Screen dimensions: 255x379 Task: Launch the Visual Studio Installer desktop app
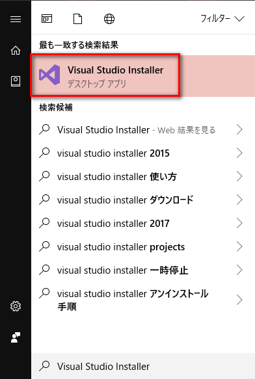click(x=142, y=75)
